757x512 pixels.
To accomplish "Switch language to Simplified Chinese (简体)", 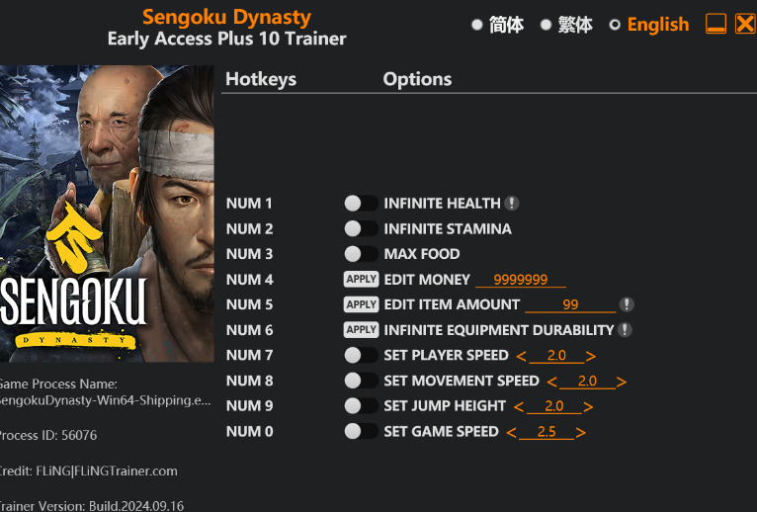I will coord(477,25).
